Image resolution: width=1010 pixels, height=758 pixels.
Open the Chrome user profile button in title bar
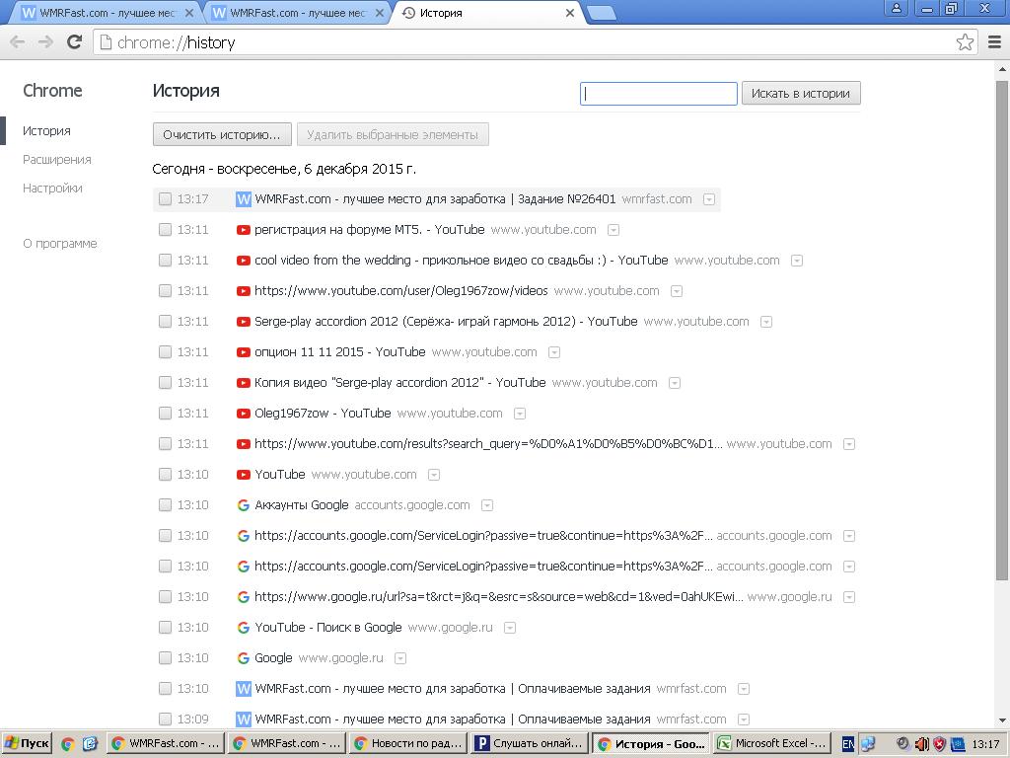point(896,9)
